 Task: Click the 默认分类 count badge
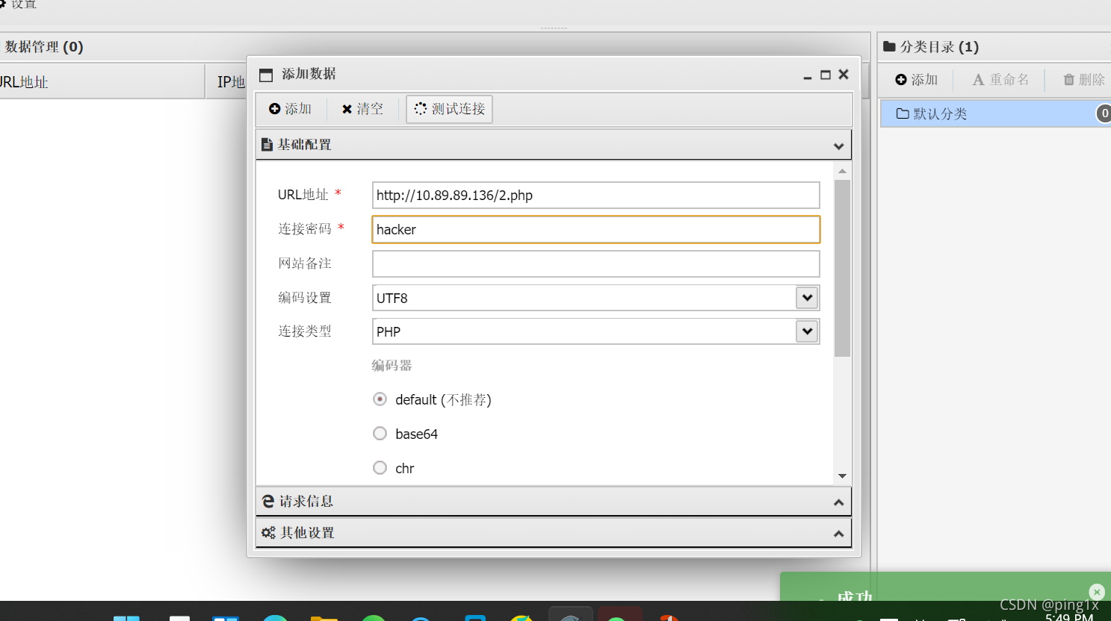pyautogui.click(x=1104, y=113)
